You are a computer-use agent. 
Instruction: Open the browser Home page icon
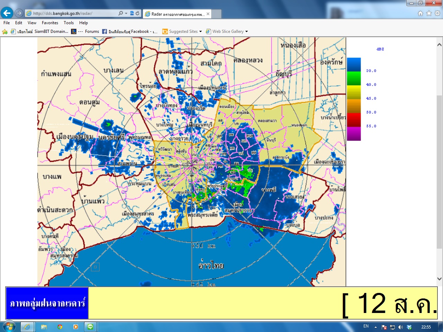click(421, 13)
